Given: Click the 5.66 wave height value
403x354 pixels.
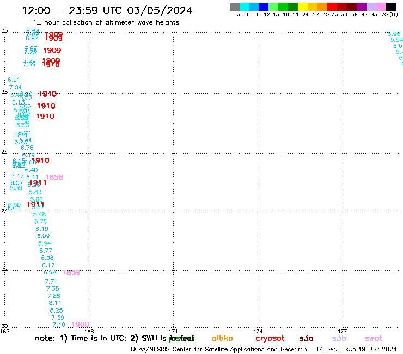Looking at the screenshot, I should (36, 199).
